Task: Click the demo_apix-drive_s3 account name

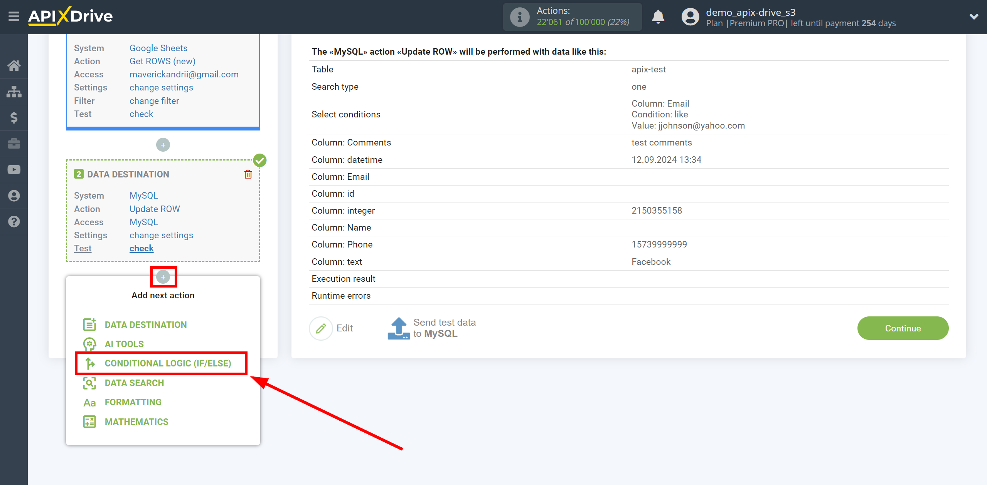Action: pyautogui.click(x=751, y=12)
